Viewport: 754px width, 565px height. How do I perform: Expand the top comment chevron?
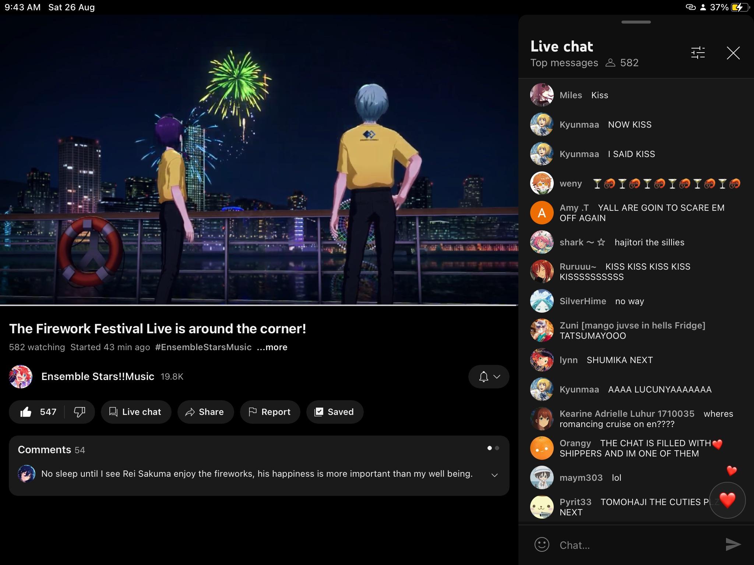(x=494, y=475)
